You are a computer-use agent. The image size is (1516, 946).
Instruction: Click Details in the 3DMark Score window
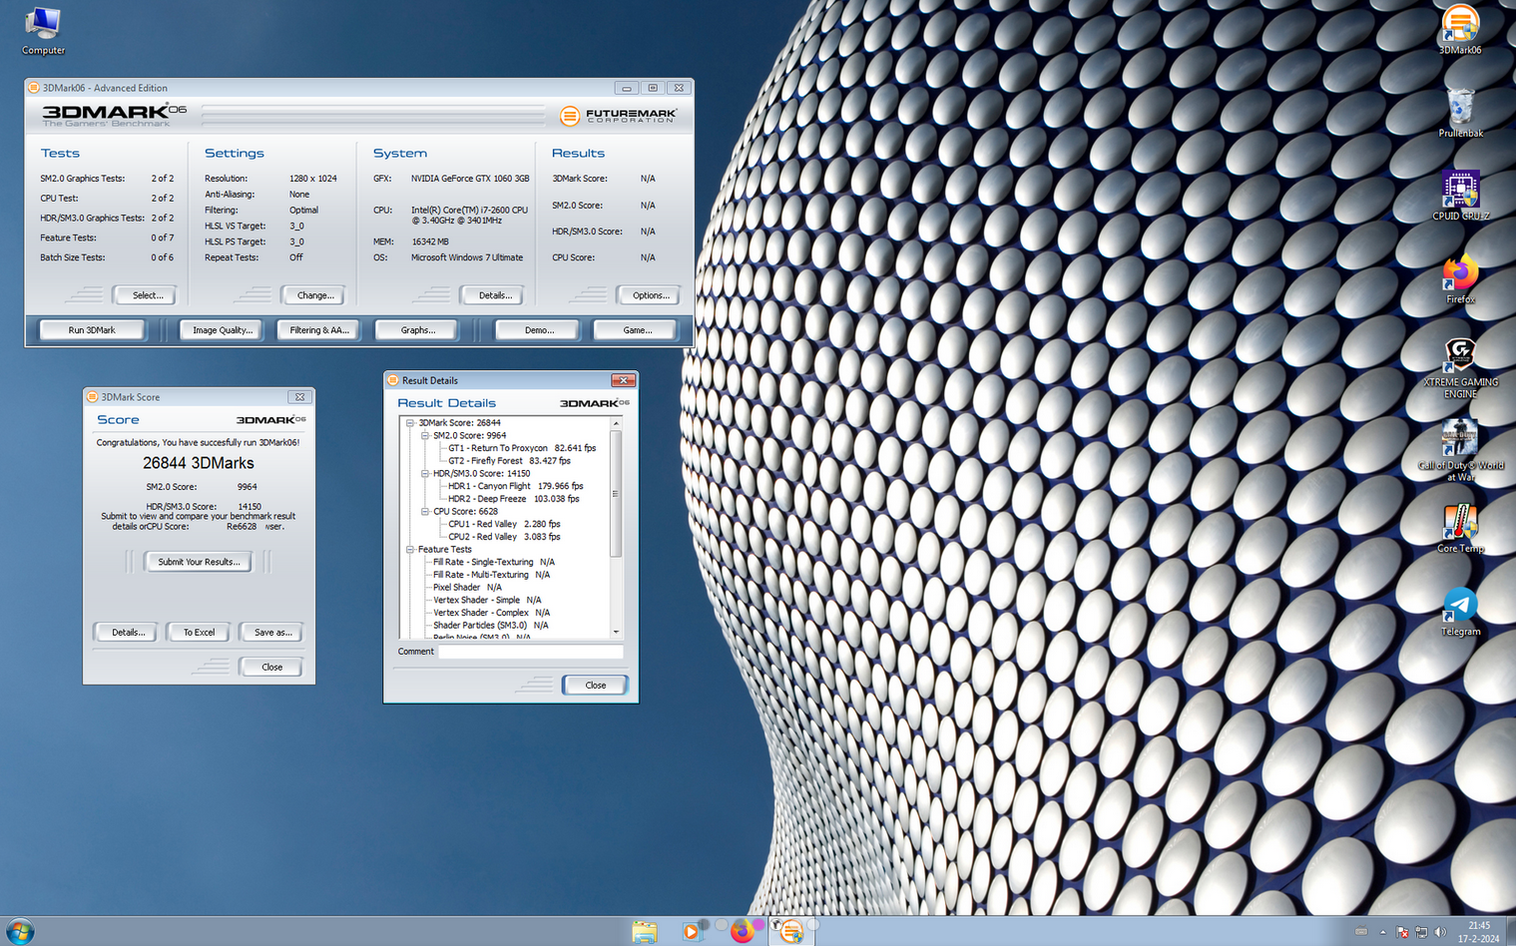pos(128,633)
